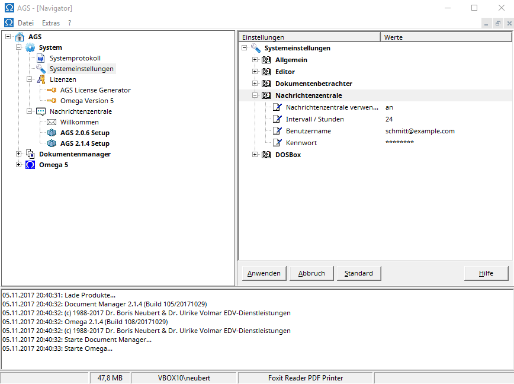Click the Lizenzen keys icon

41,79
